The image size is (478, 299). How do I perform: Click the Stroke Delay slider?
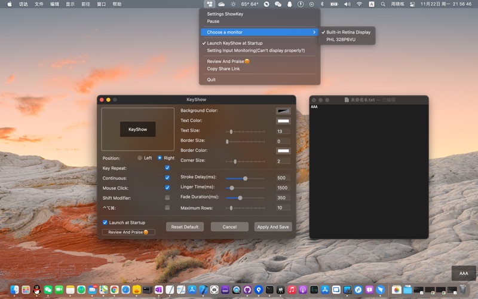pyautogui.click(x=245, y=178)
